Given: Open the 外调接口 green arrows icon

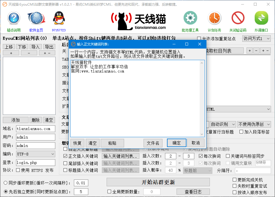Looking at the screenshot, I should (x=261, y=18).
